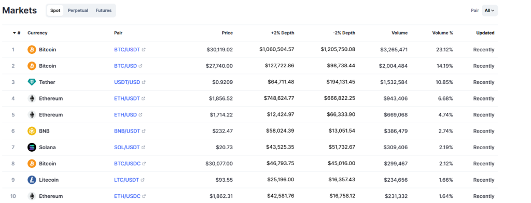
Task: Open the Pair filter All dropdown
Action: tap(490, 10)
